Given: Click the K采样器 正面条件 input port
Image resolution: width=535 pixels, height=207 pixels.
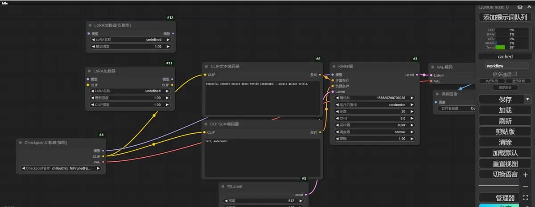Looking at the screenshot, I should pos(333,80).
